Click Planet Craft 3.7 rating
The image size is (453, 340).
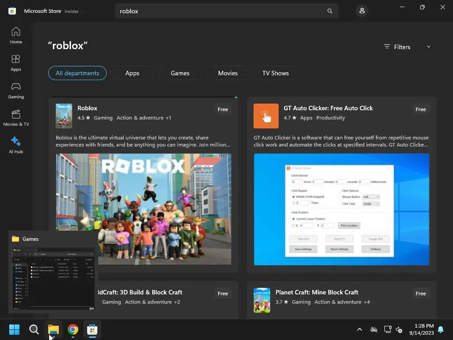(282, 302)
